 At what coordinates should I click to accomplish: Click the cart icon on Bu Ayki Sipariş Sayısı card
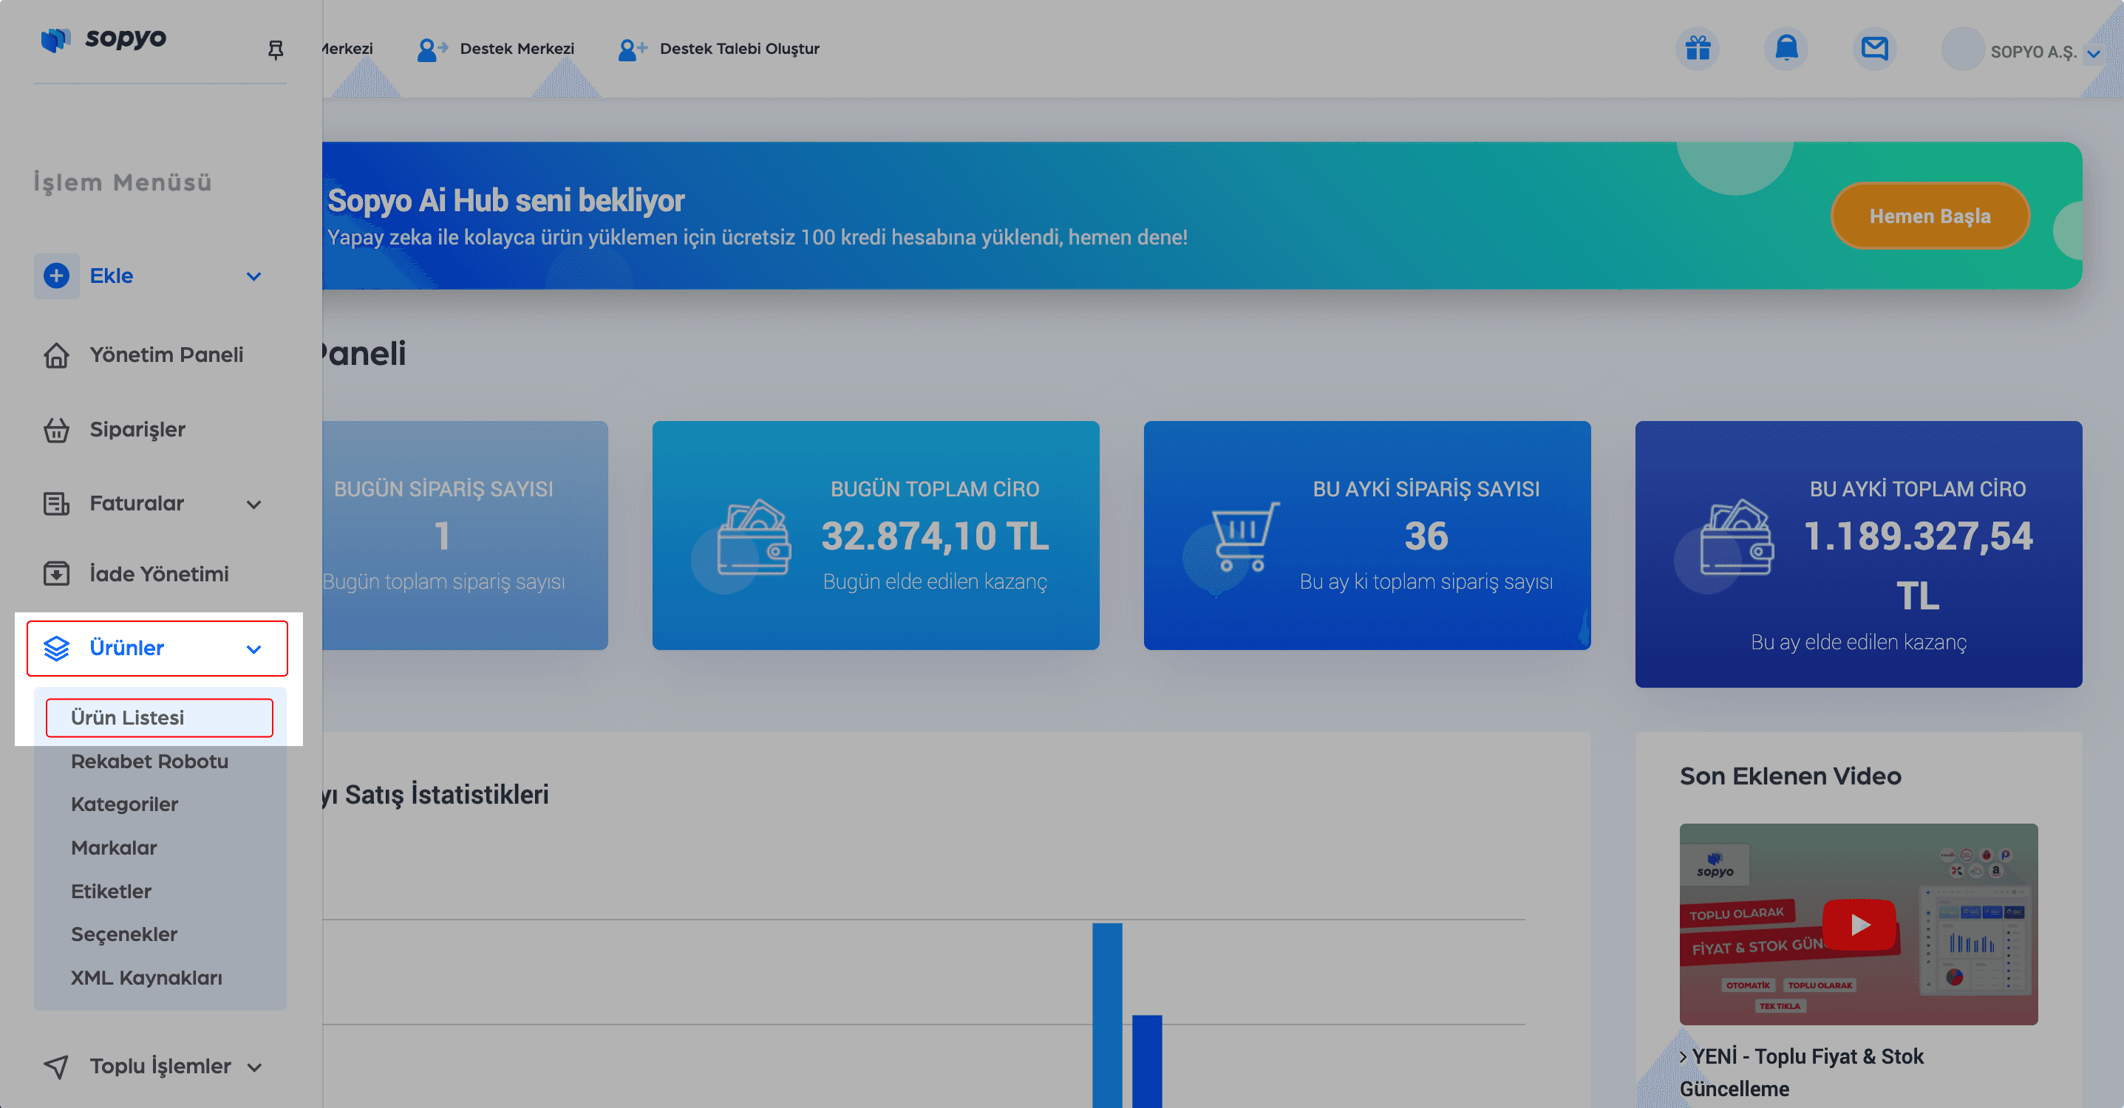click(1245, 537)
